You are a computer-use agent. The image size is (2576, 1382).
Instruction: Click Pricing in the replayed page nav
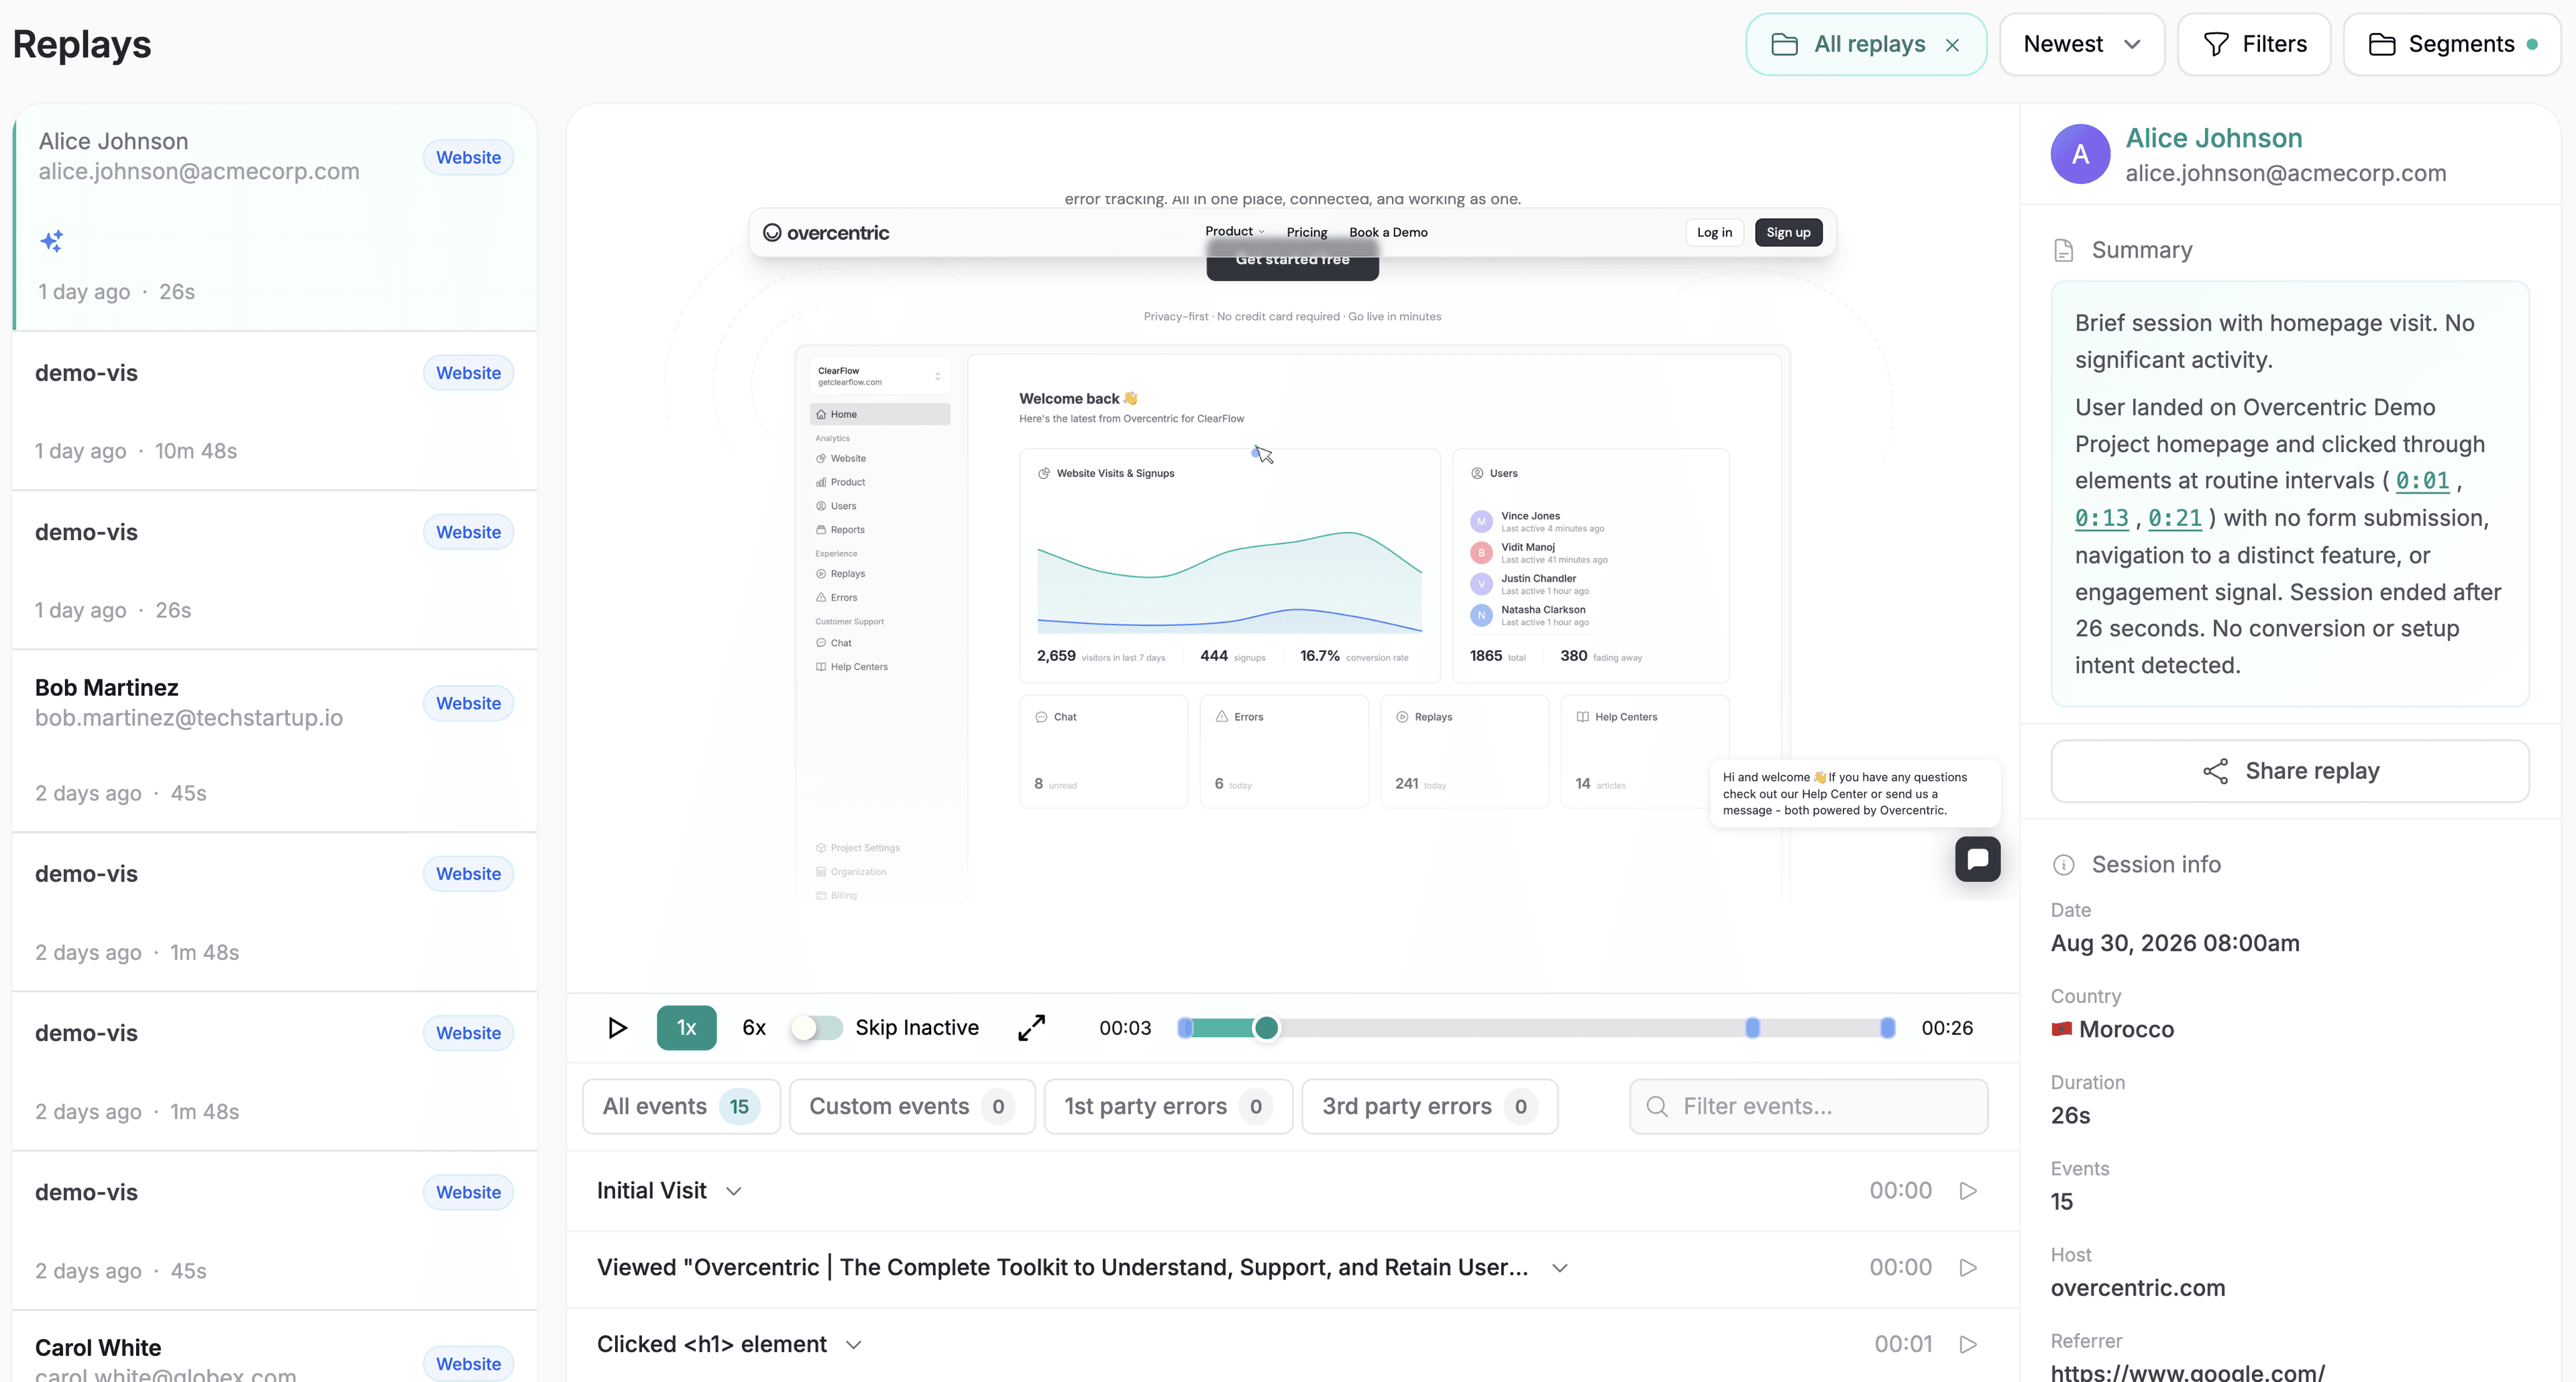tap(1306, 232)
